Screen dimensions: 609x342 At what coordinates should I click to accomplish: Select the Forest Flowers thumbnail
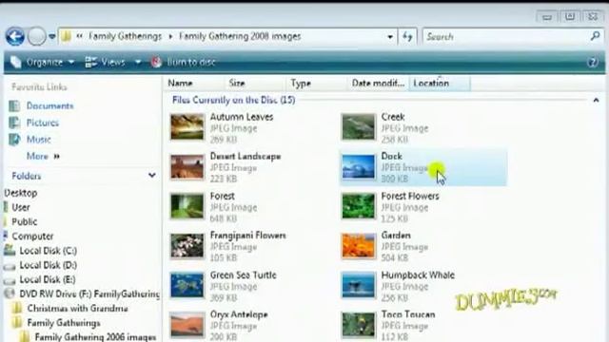(358, 206)
